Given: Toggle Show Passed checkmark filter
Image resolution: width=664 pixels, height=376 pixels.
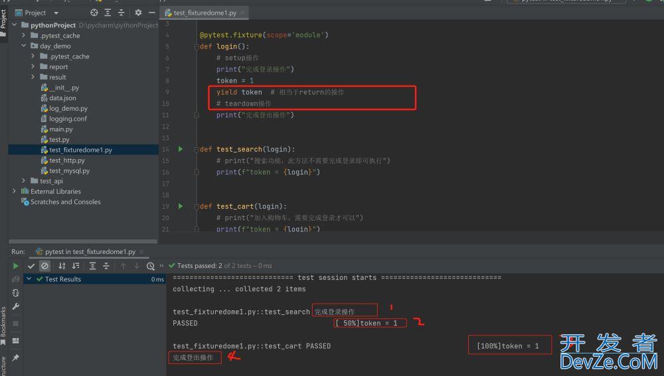Looking at the screenshot, I should pyautogui.click(x=31, y=266).
